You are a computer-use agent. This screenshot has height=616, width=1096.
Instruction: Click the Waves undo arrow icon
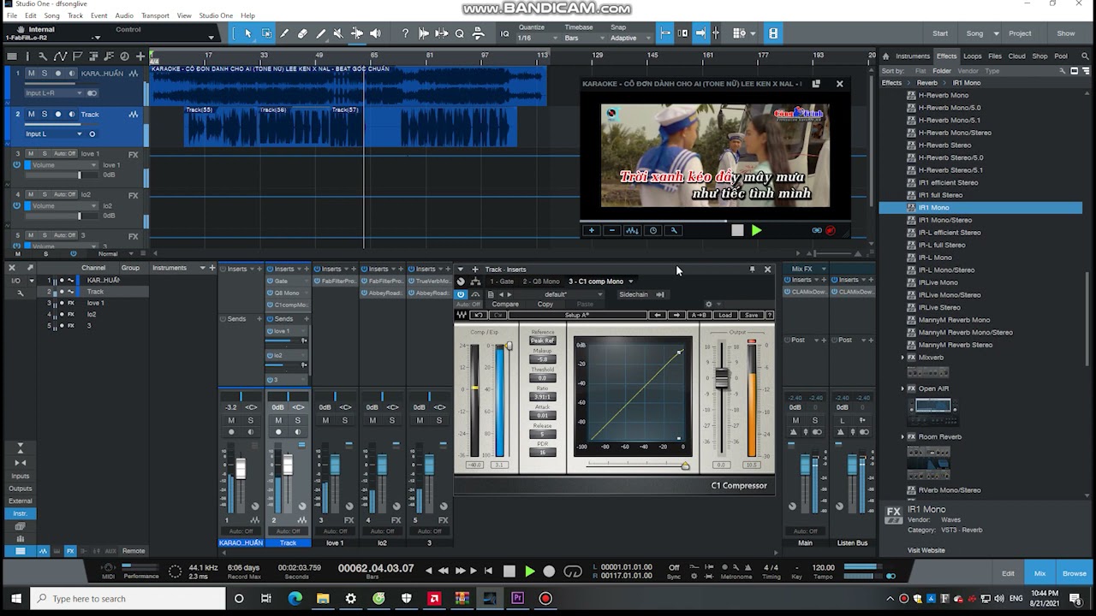[x=479, y=315]
